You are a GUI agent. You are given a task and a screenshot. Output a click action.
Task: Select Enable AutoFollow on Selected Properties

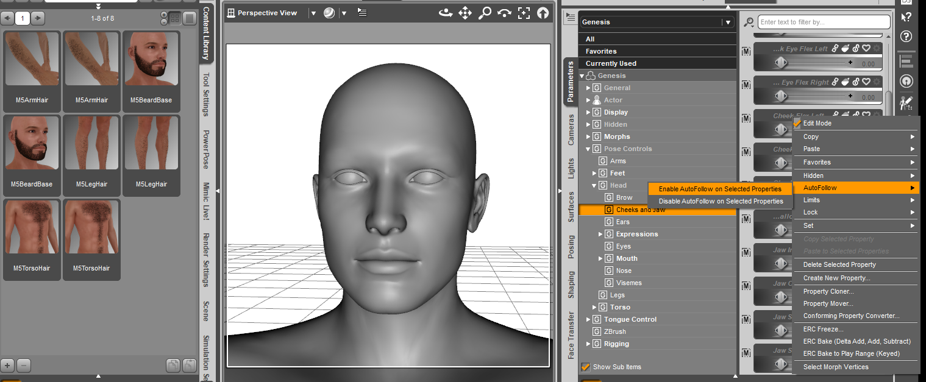719,189
